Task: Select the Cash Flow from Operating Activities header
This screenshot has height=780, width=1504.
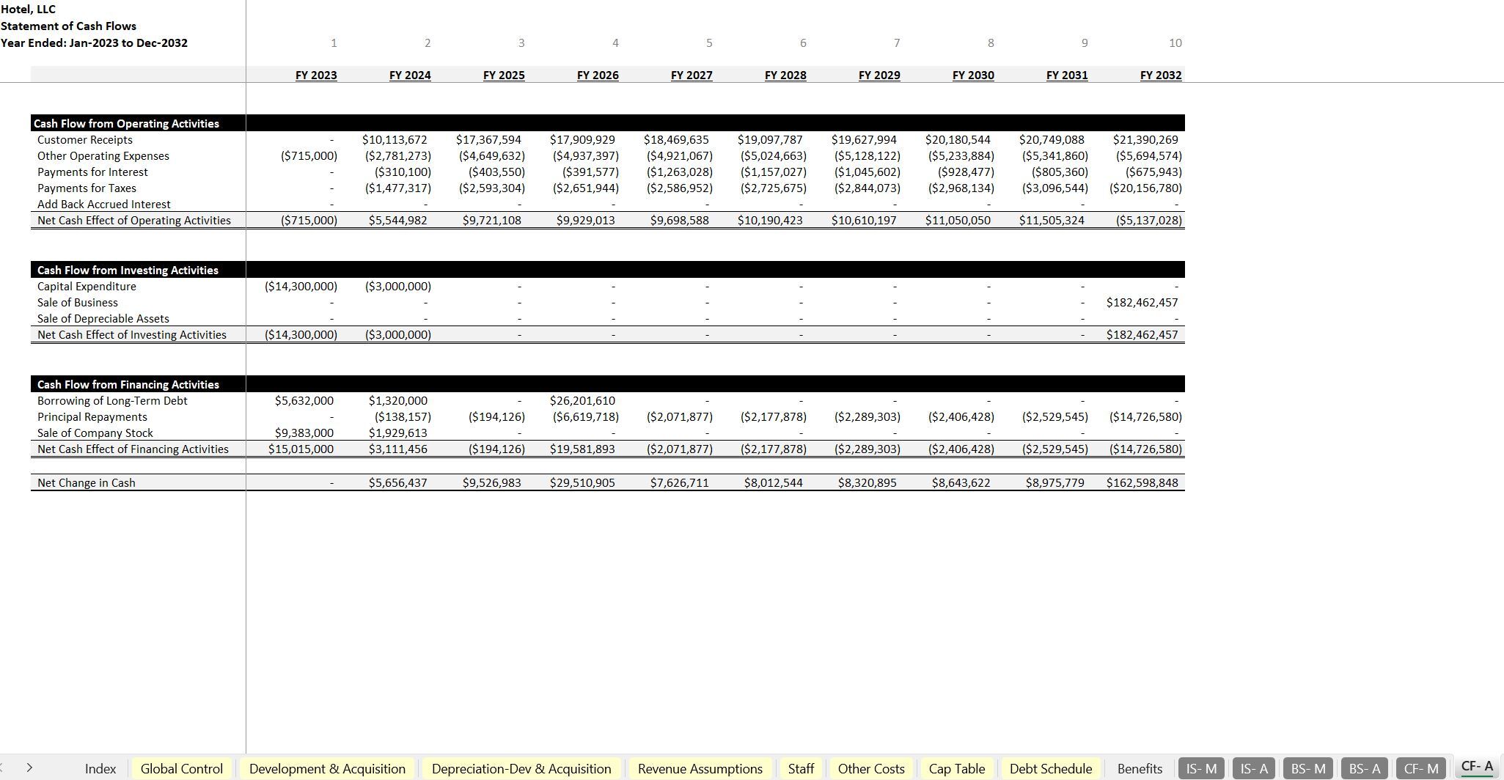Action: (x=126, y=123)
